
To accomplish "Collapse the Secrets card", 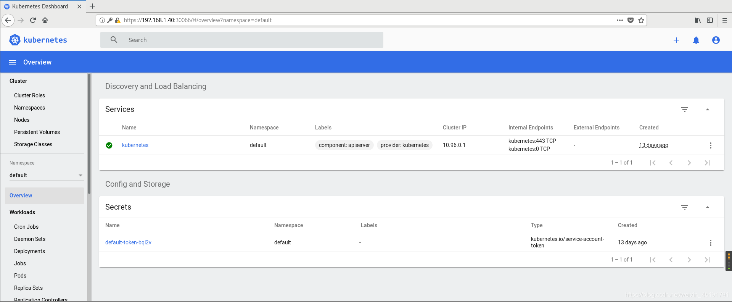I will tap(708, 207).
